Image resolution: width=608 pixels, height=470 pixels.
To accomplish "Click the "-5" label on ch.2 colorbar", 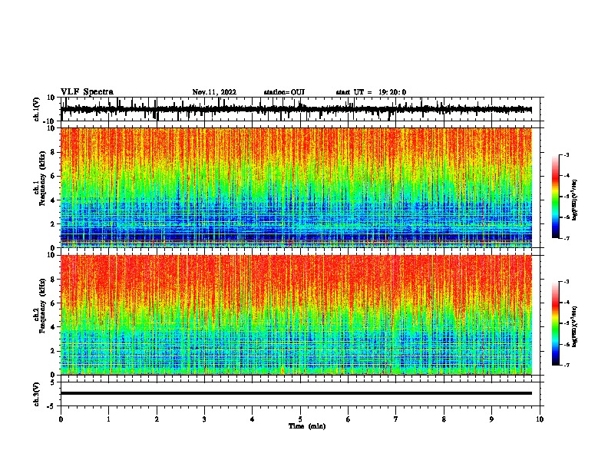I will [x=566, y=323].
